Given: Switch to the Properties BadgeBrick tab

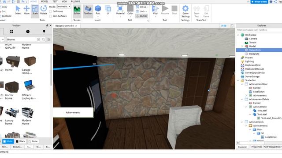Looking at the screenshot, I should [266, 147].
